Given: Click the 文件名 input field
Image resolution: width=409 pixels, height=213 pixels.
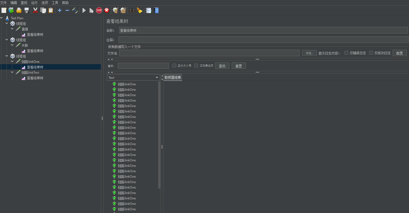Looking at the screenshot, I should [x=209, y=53].
